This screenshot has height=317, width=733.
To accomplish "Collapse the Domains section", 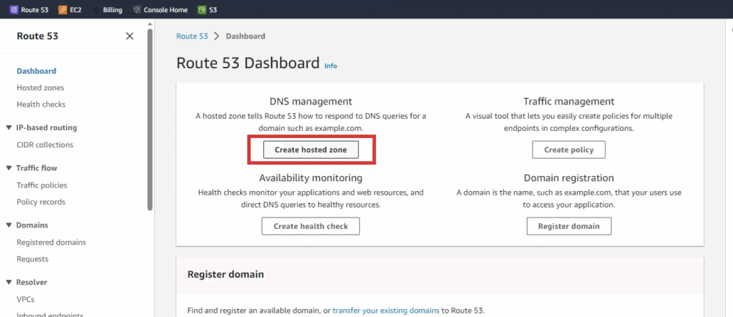I will point(9,225).
